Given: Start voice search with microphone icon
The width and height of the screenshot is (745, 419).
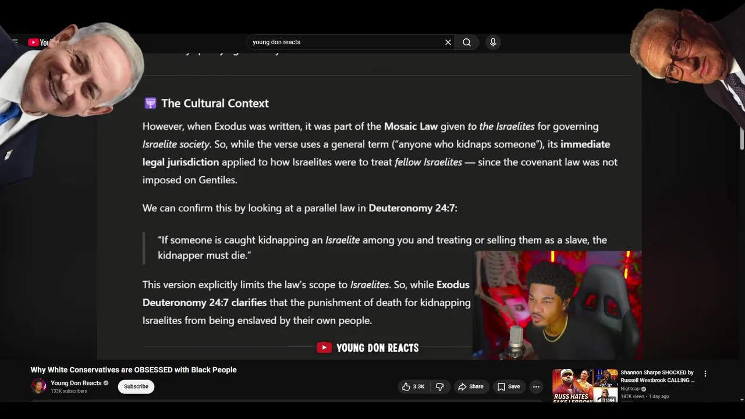Looking at the screenshot, I should [493, 42].
